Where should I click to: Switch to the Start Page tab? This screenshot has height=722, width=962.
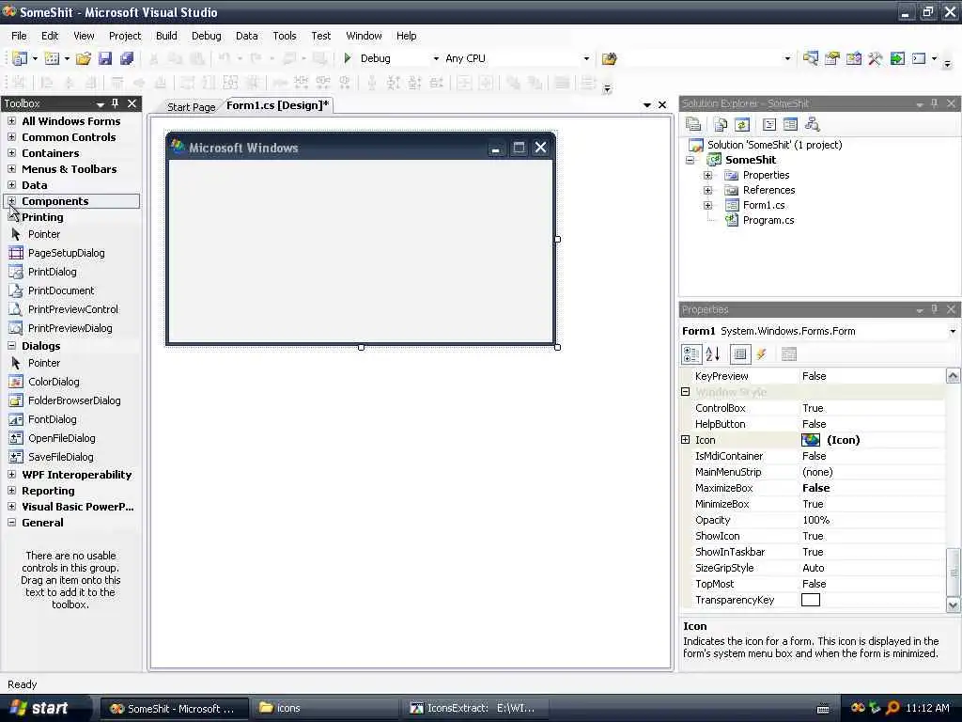[191, 107]
